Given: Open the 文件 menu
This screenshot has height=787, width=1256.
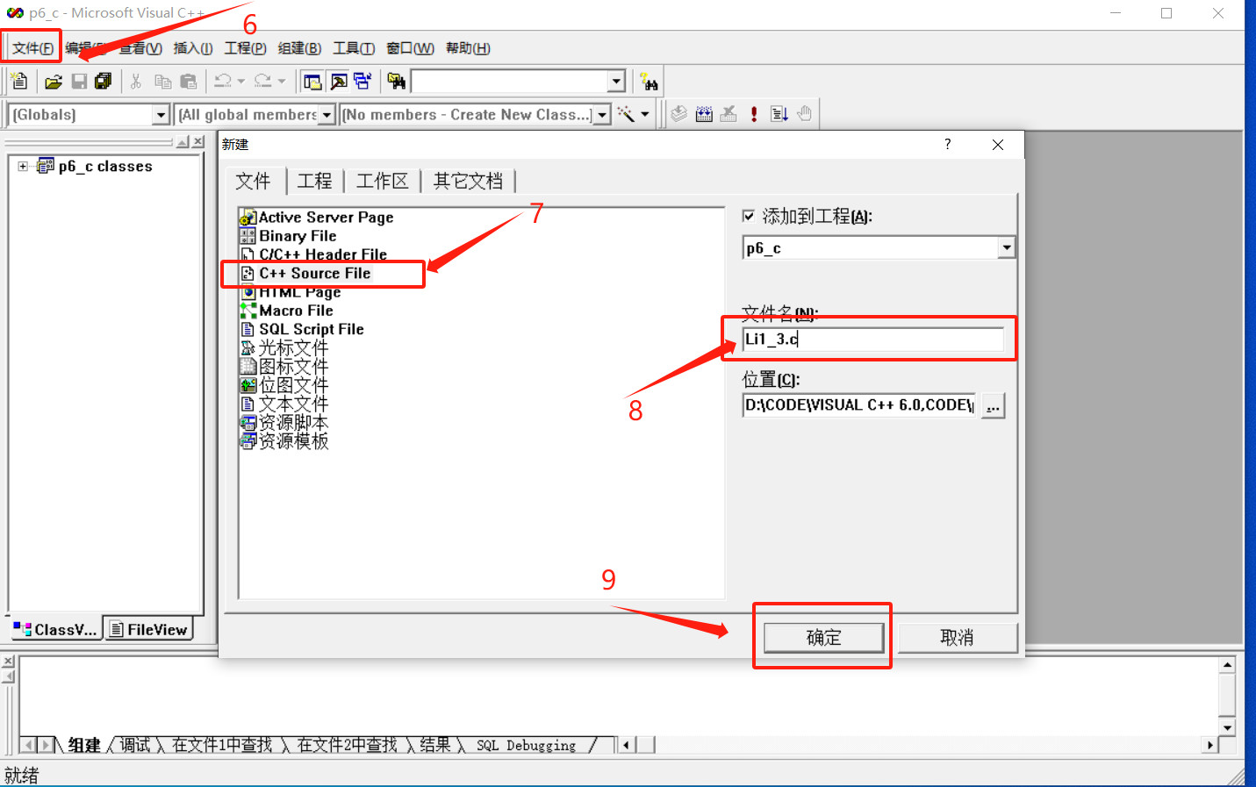Looking at the screenshot, I should click(32, 48).
